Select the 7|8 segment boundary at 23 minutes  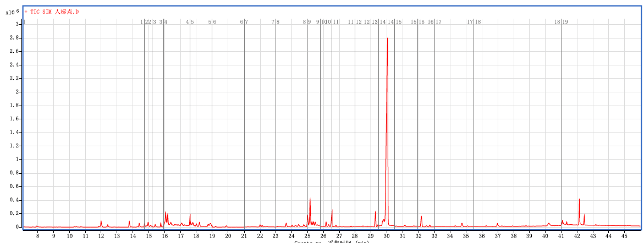tap(276, 121)
